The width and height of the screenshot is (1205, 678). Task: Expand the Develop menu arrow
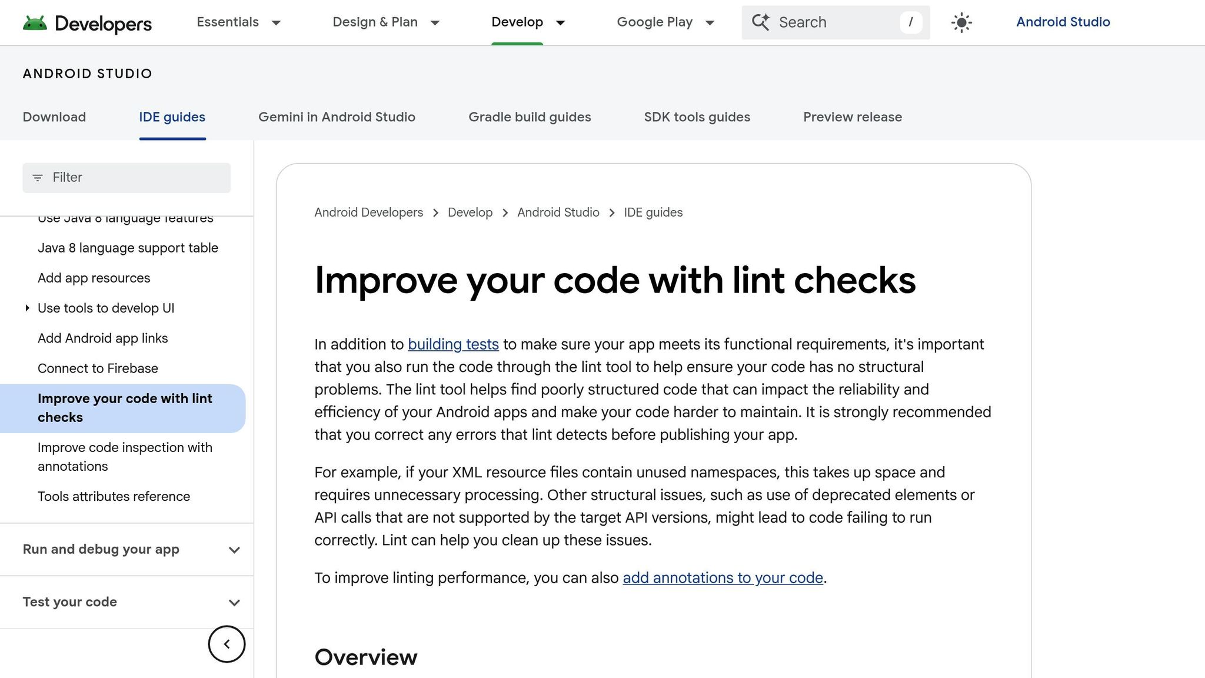560,23
